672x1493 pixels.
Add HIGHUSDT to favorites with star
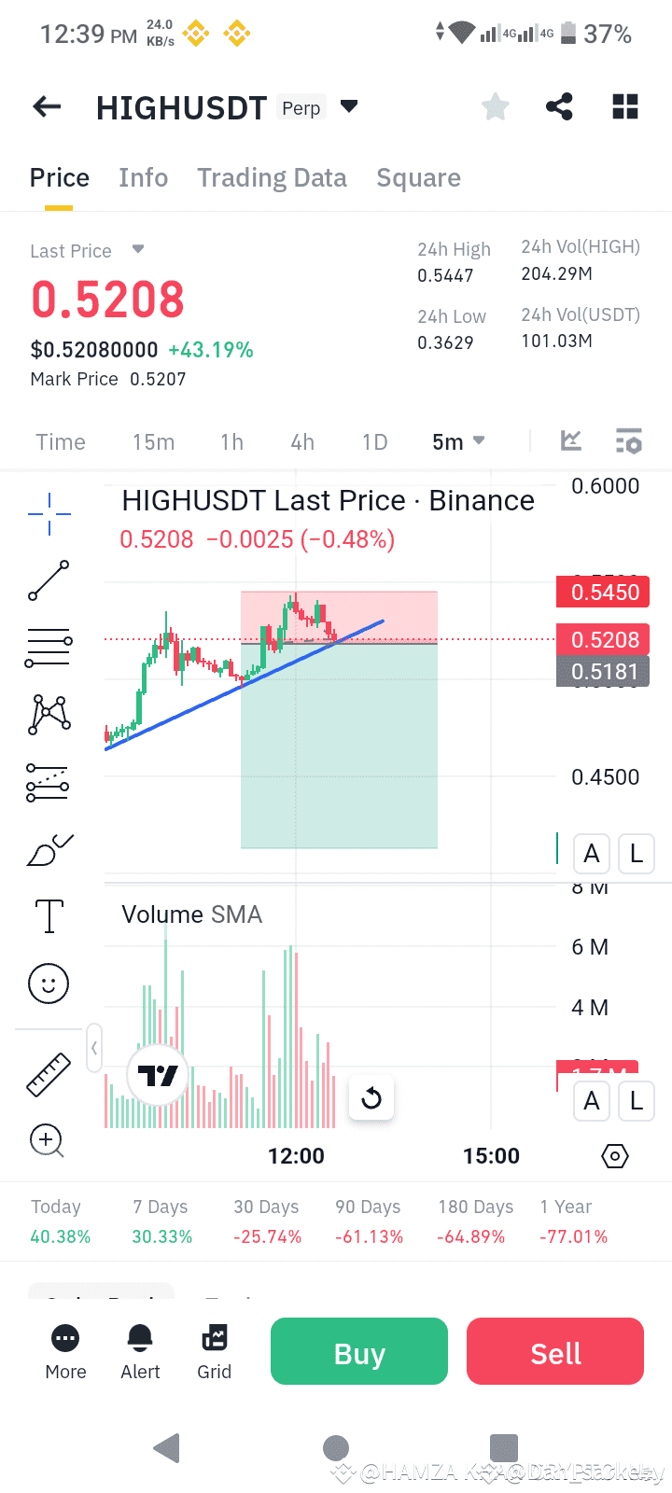coord(496,107)
